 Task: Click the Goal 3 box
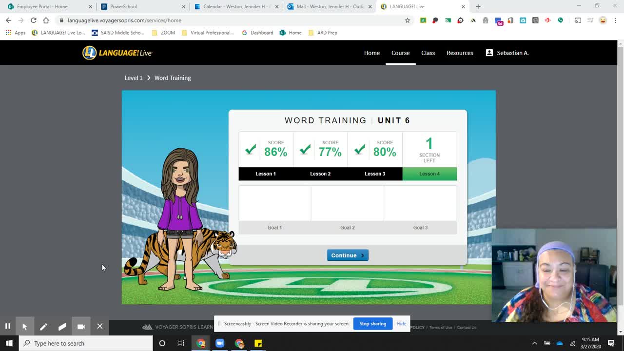[x=420, y=210]
